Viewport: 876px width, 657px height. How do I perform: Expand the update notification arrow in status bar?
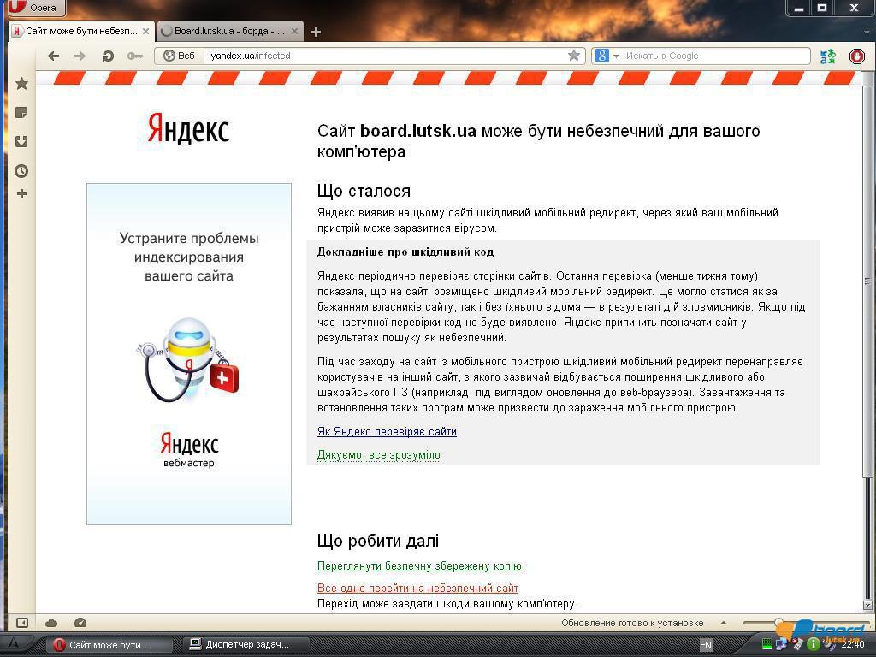coord(723,623)
